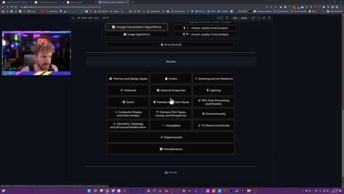Image resolution: width=344 pixels, height=194 pixels.
Task: Click the pencil edit file icon
Action: (x=253, y=18)
